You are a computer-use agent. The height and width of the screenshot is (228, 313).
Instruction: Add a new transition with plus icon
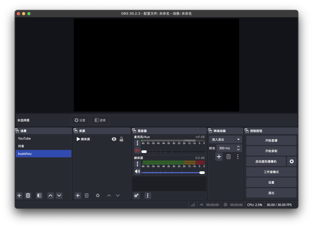pos(219,157)
